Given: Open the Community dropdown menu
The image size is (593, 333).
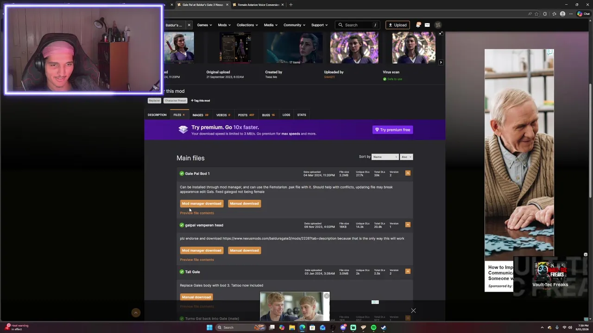Looking at the screenshot, I should 294,25.
